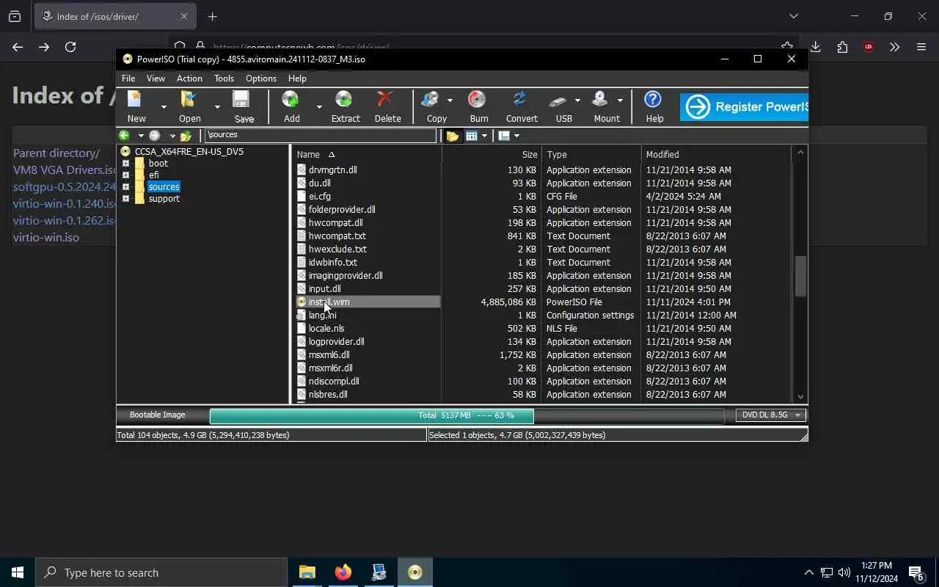The width and height of the screenshot is (939, 587).
Task: Open the Tools menu
Action: pyautogui.click(x=224, y=79)
